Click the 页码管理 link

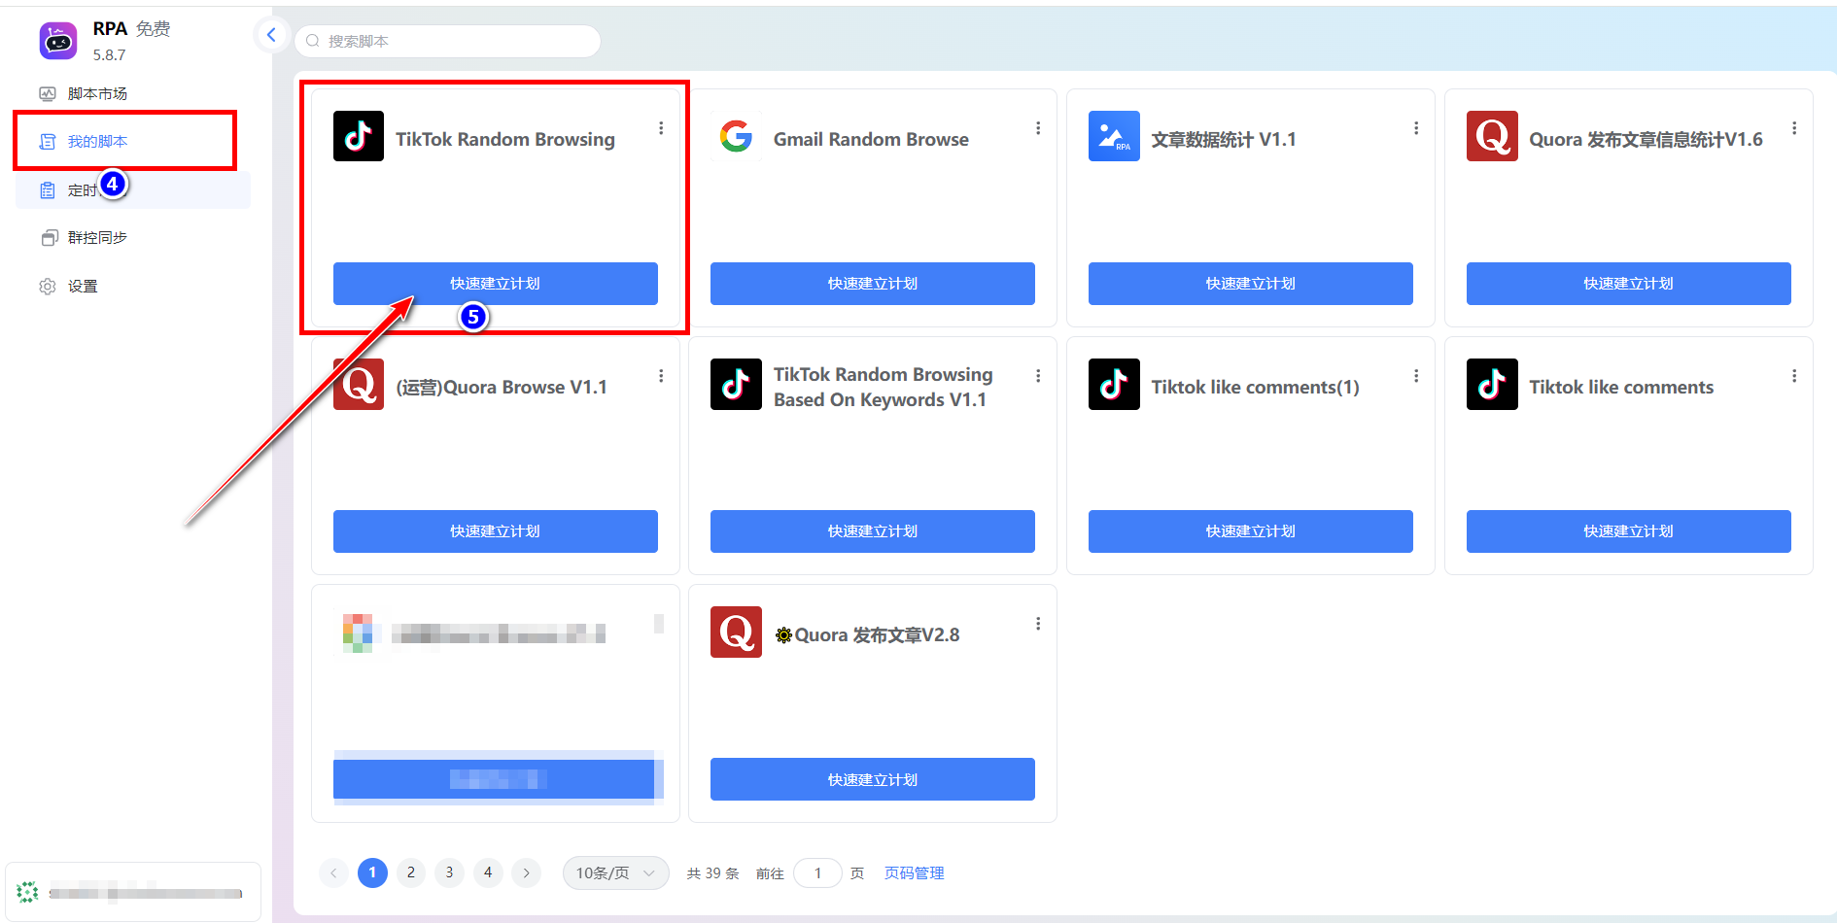click(914, 873)
